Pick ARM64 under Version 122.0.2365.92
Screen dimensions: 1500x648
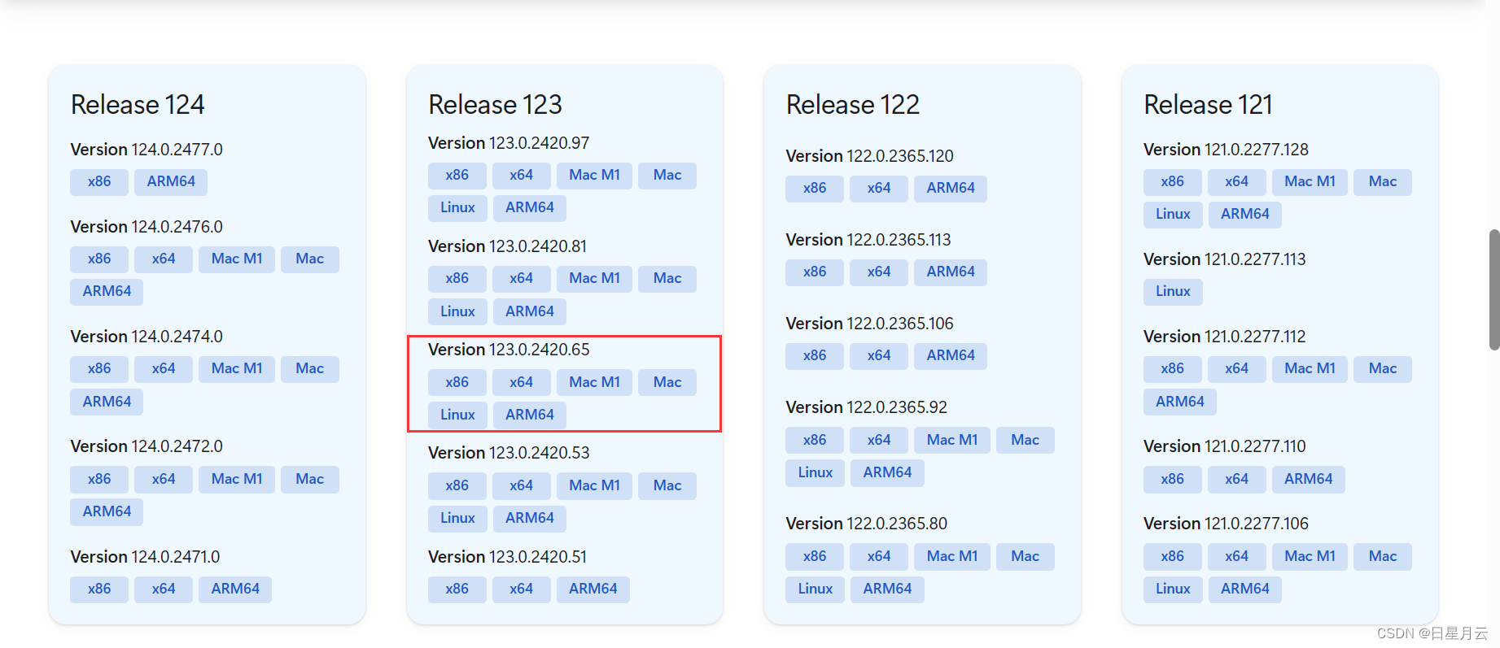(887, 473)
